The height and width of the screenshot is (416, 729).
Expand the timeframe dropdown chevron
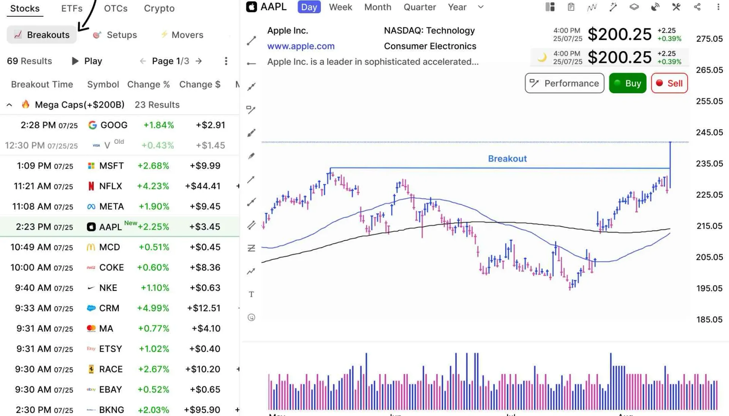tap(481, 7)
